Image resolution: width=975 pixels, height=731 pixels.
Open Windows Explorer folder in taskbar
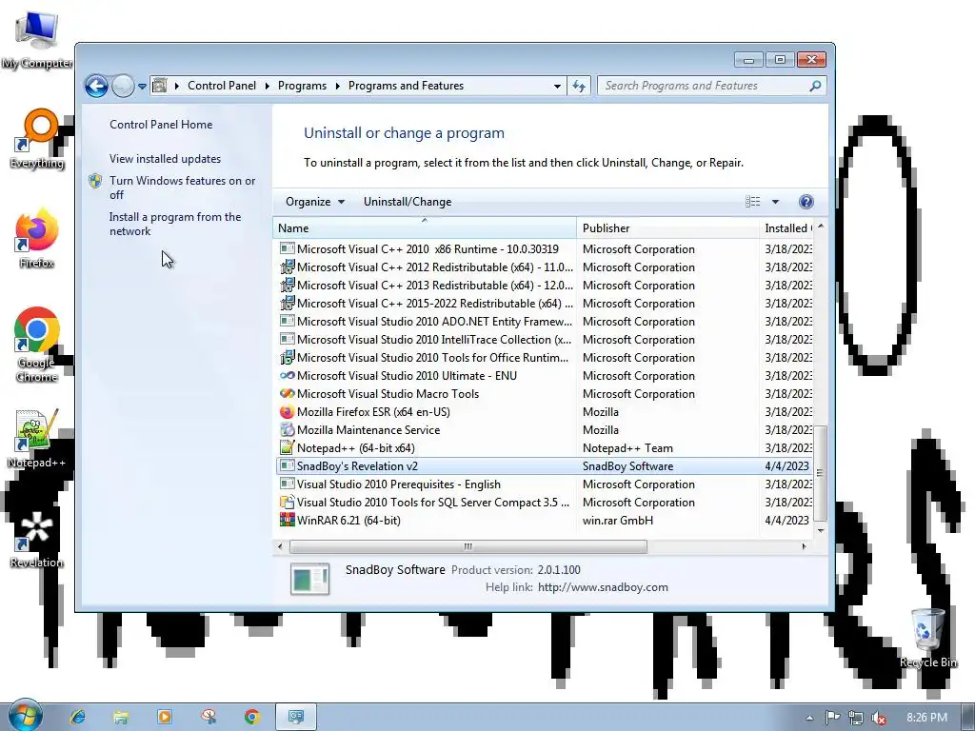[121, 717]
